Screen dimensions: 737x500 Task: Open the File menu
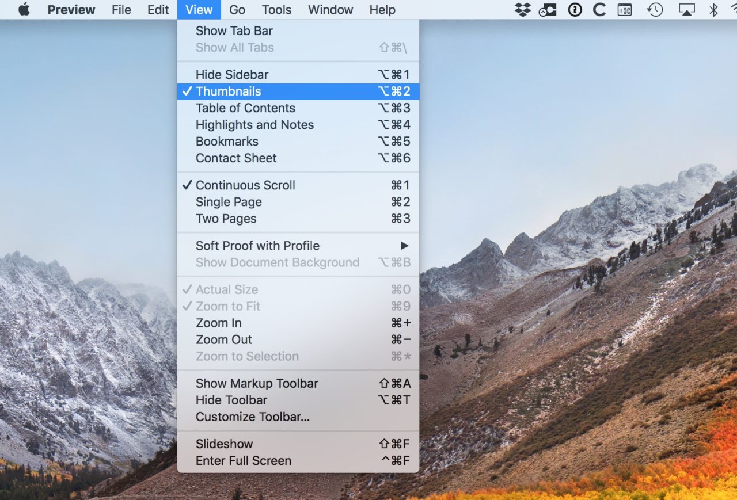click(x=121, y=10)
